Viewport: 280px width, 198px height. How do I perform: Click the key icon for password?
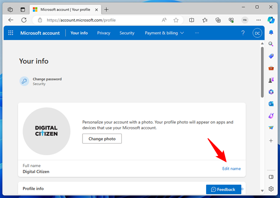click(24, 81)
